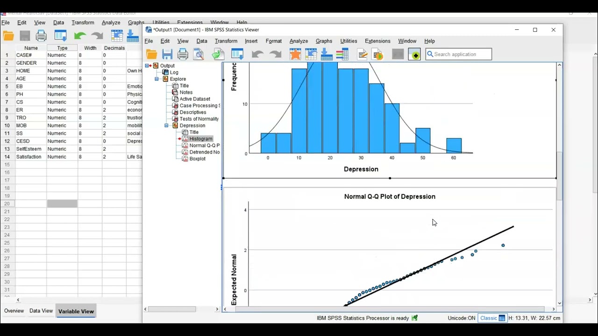
Task: Click the Go to Case icon
Action: 311,55
